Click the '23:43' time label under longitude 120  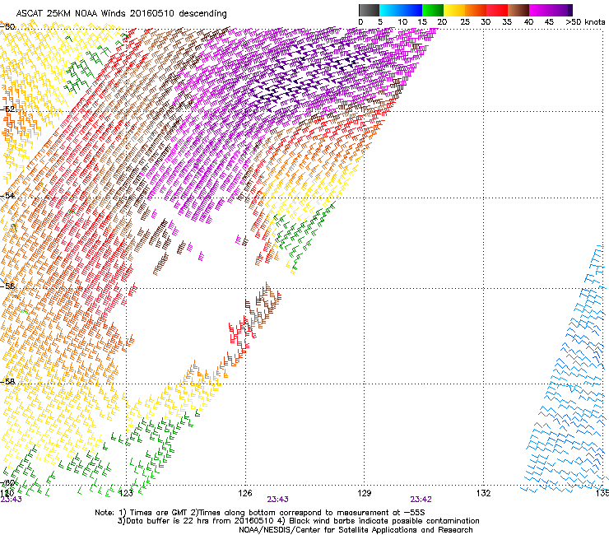click(11, 500)
